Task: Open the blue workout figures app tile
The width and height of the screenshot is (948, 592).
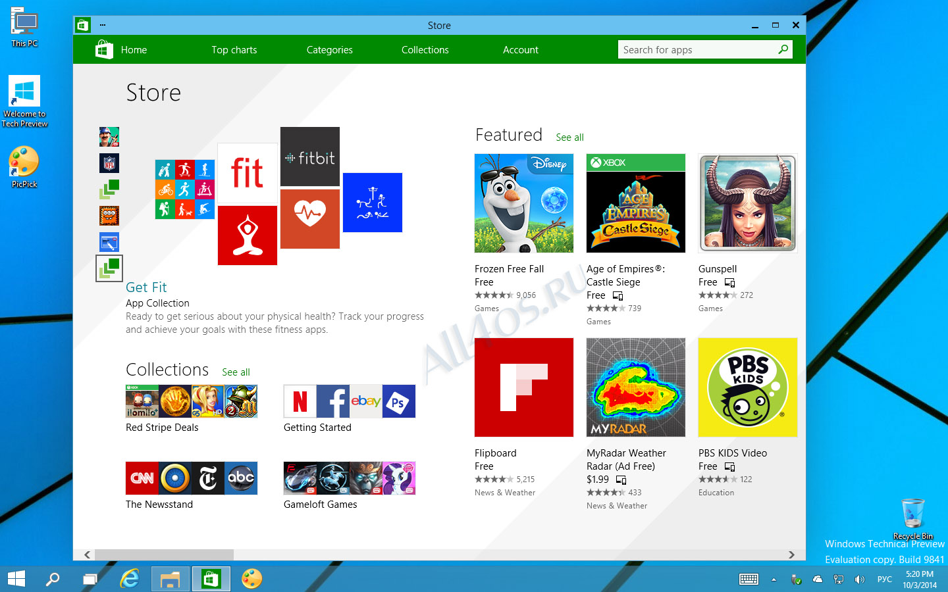Action: coord(373,203)
